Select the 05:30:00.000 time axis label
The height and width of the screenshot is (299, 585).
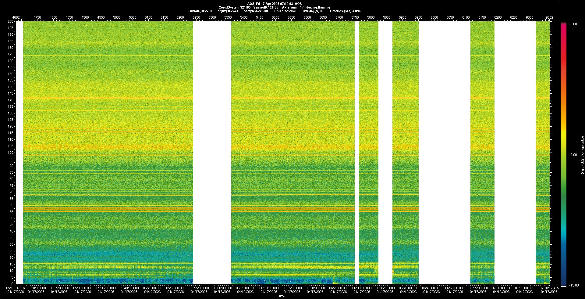[x=83, y=288]
